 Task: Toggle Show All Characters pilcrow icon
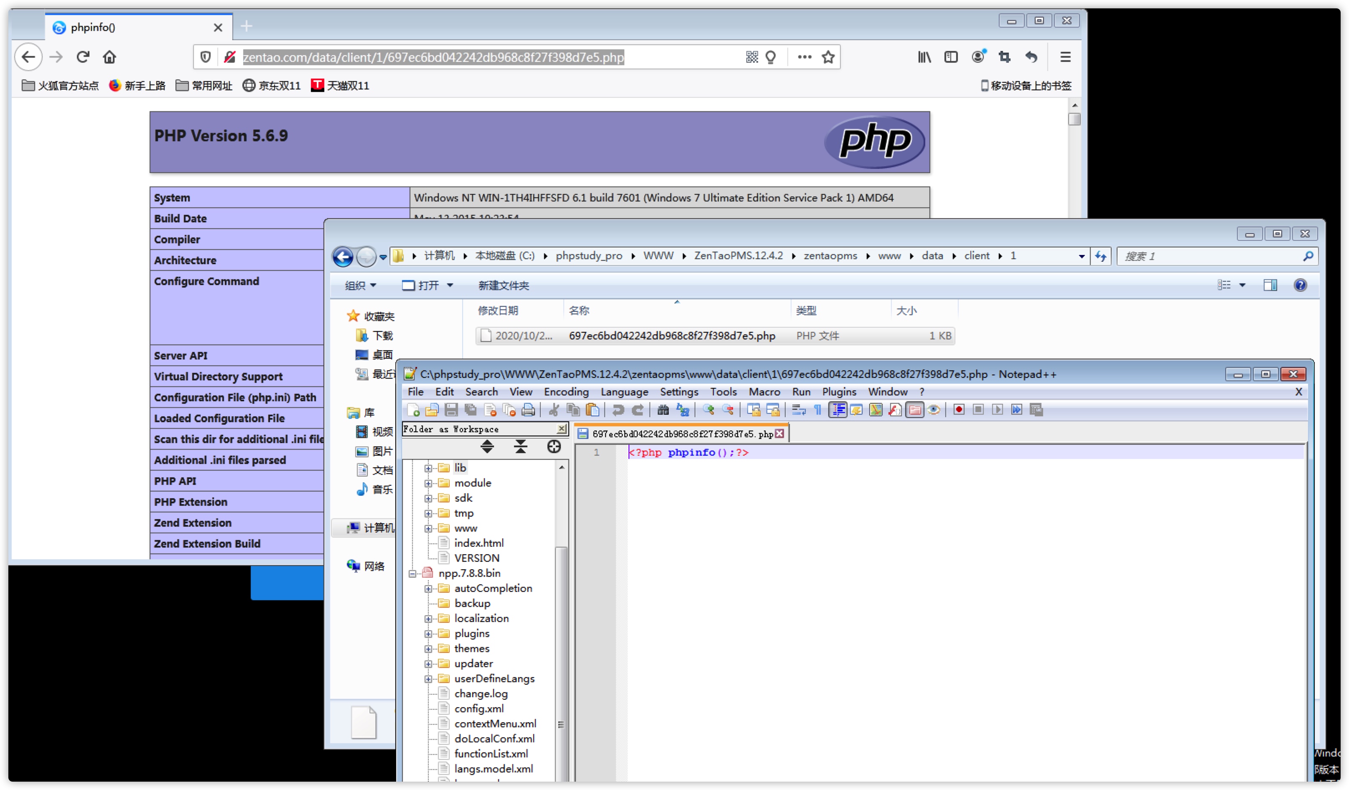(x=818, y=410)
